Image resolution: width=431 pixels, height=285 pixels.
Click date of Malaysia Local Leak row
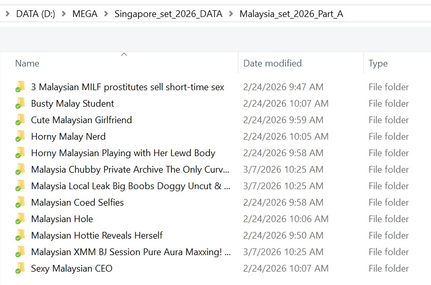click(283, 186)
